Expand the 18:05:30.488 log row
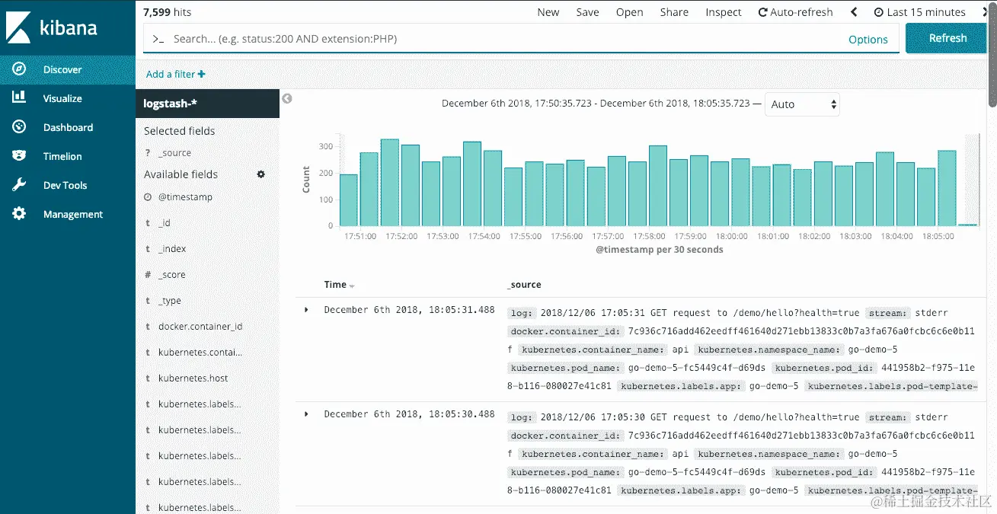 306,414
